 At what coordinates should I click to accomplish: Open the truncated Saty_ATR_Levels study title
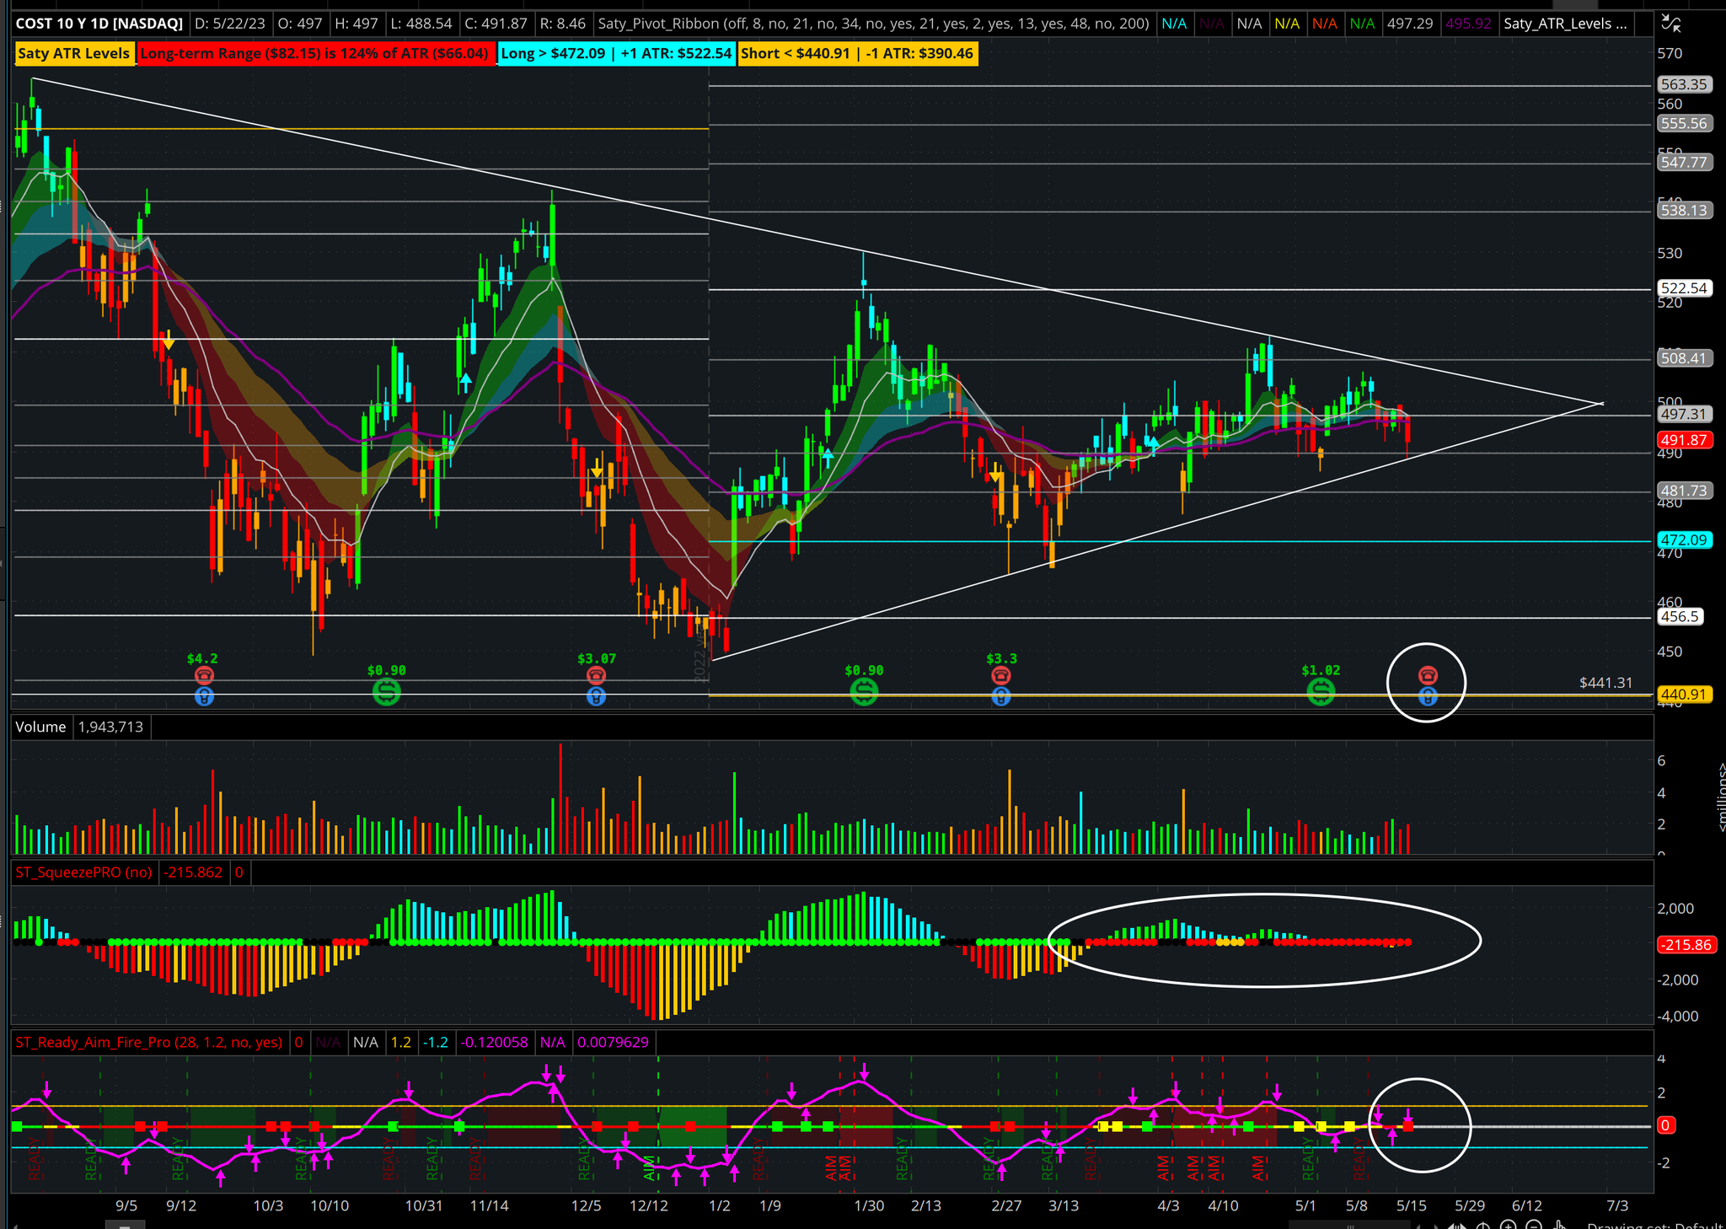pos(1565,24)
